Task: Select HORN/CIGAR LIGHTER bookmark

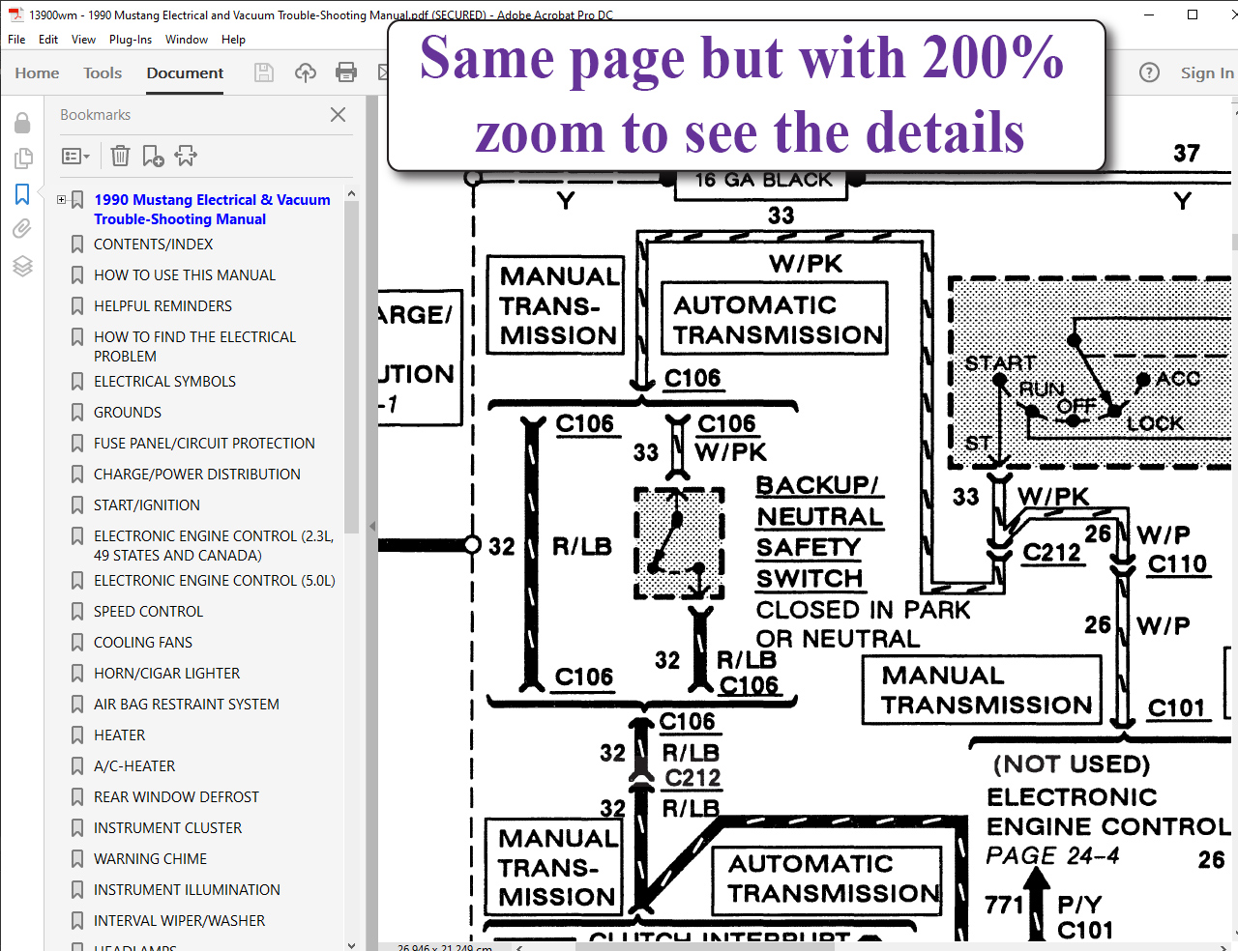Action: pyautogui.click(x=166, y=674)
